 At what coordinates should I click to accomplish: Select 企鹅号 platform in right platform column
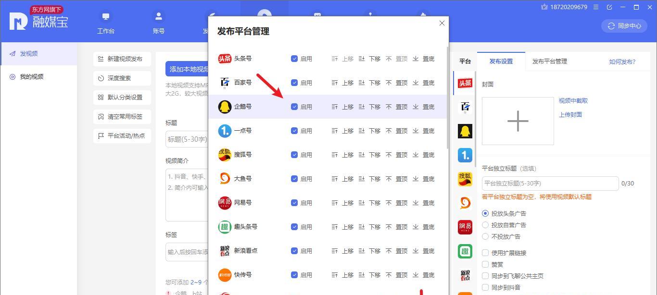tap(465, 131)
